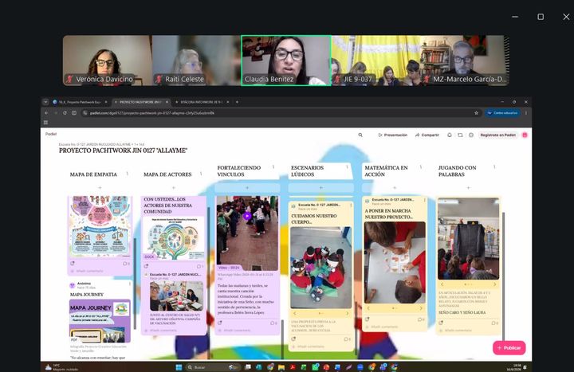This screenshot has height=372, width=574.
Task: Select the PROYECTO PACHTWORK JIN active tab
Action: [x=140, y=102]
